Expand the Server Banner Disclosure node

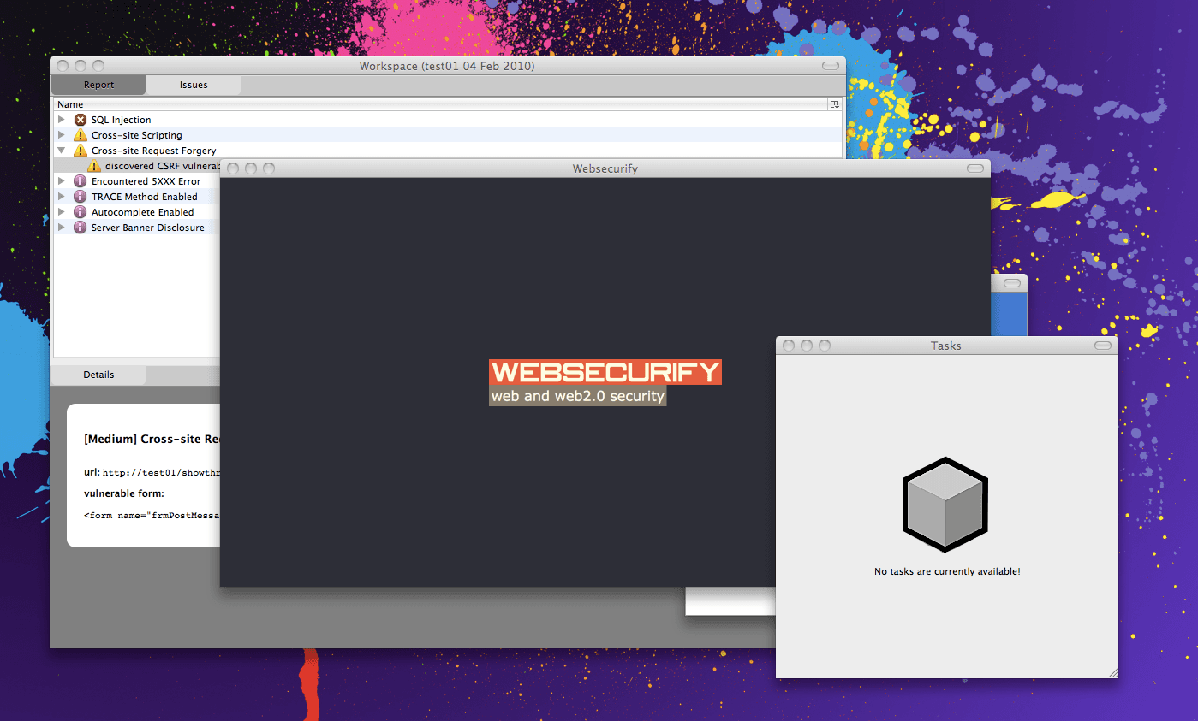click(62, 228)
